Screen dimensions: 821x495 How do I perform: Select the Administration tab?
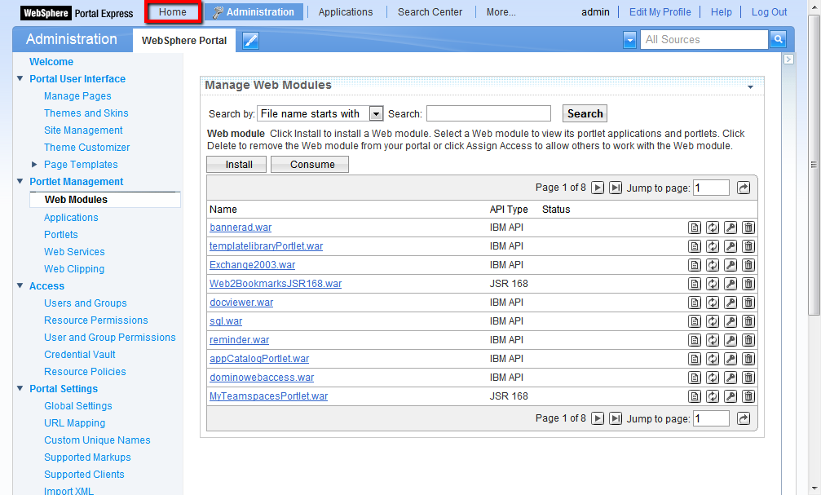tap(254, 12)
